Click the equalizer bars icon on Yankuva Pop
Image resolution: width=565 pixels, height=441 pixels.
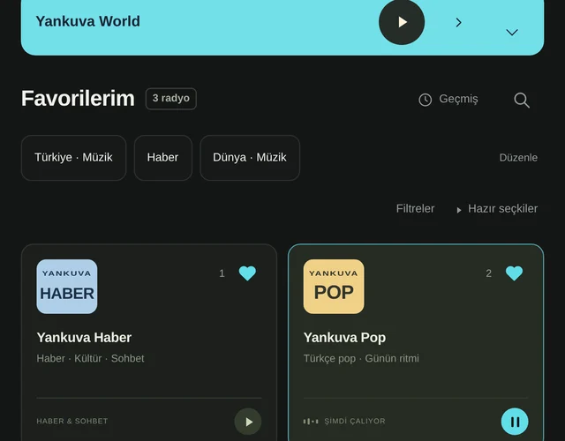pyautogui.click(x=311, y=422)
